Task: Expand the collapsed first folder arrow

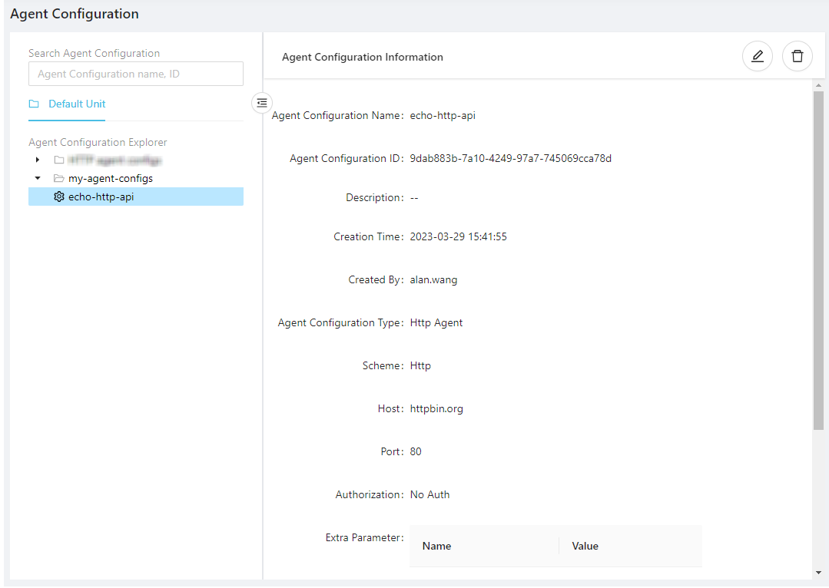Action: pos(37,160)
